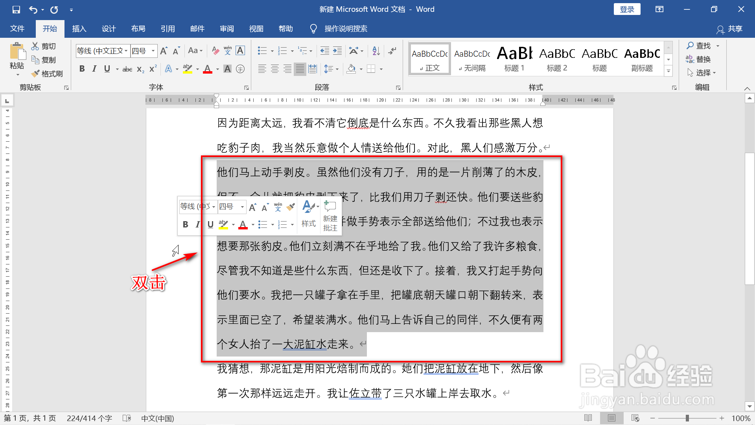755x425 pixels.
Task: Click the 登录 sign-in button
Action: coord(627,9)
